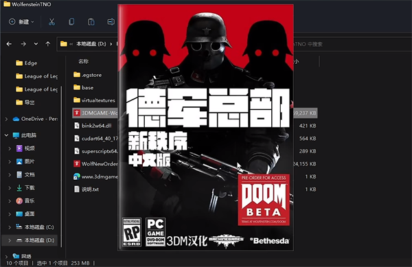Collapse the 此电脑 tree node
Screen dimensions: 412x267
coord(6,135)
